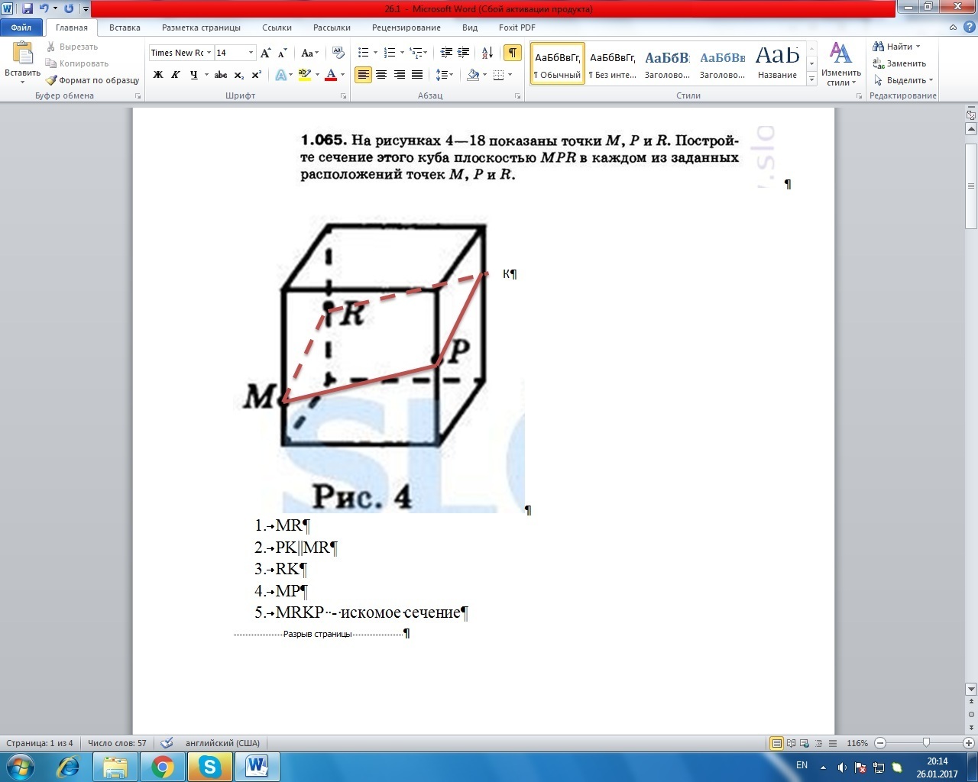The image size is (978, 782).
Task: Open the font size dropdown
Action: pyautogui.click(x=252, y=52)
